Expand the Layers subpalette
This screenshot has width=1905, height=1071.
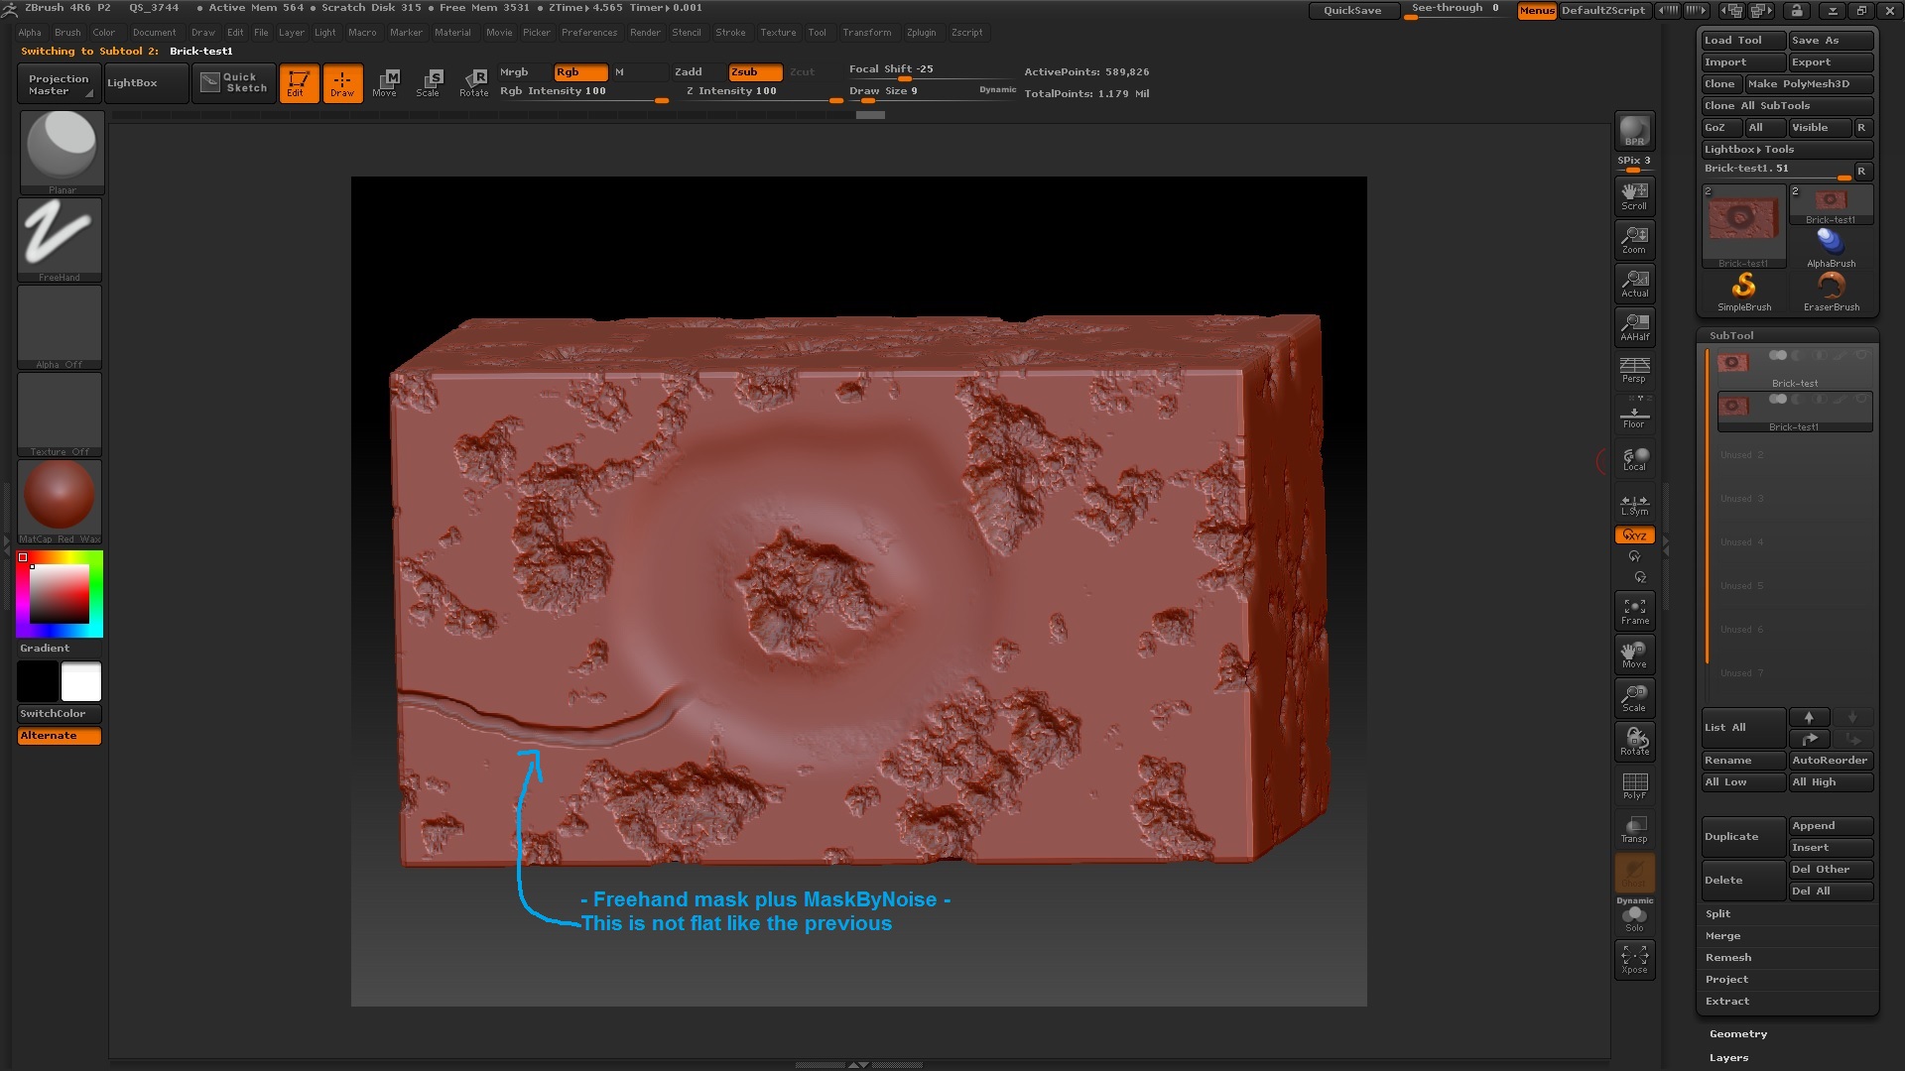[1728, 1058]
